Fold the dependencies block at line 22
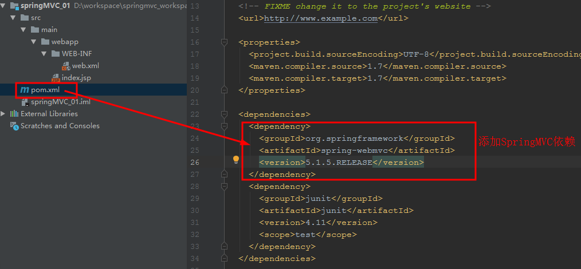Screen dimensions: 581x269 pos(225,114)
